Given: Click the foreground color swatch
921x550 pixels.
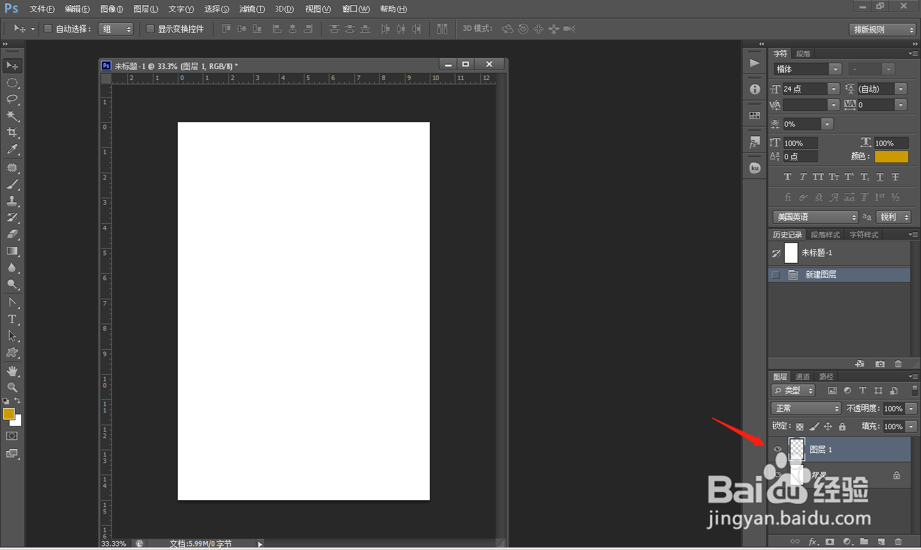Looking at the screenshot, I should (9, 414).
